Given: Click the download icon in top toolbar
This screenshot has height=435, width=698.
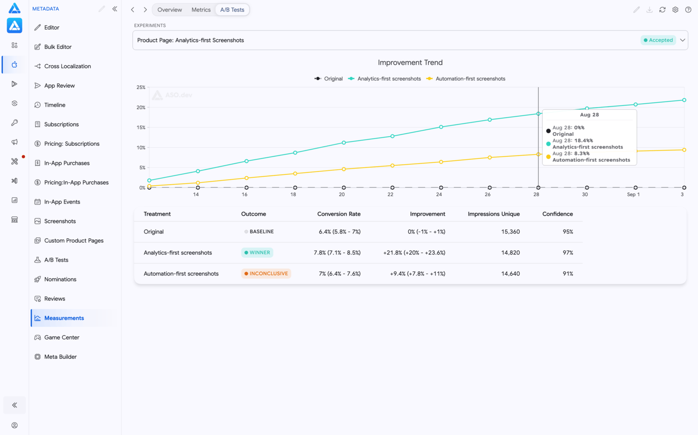Looking at the screenshot, I should tap(650, 10).
